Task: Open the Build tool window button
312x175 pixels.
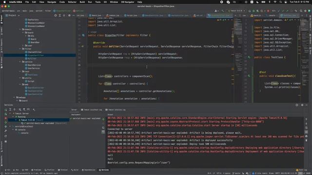Action: tap(75, 170)
